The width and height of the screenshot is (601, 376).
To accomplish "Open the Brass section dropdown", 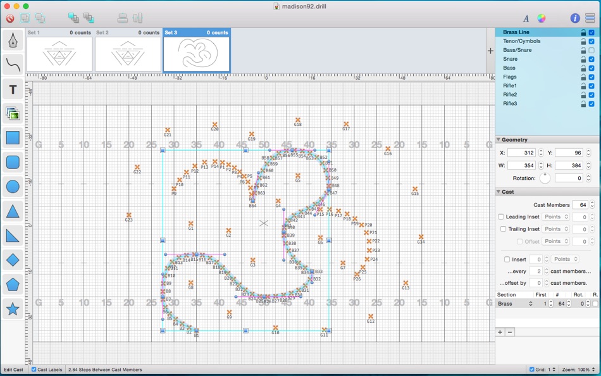I will click(515, 303).
